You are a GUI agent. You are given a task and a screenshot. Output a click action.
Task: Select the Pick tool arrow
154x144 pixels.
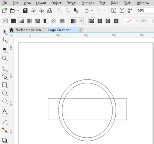[5, 32]
